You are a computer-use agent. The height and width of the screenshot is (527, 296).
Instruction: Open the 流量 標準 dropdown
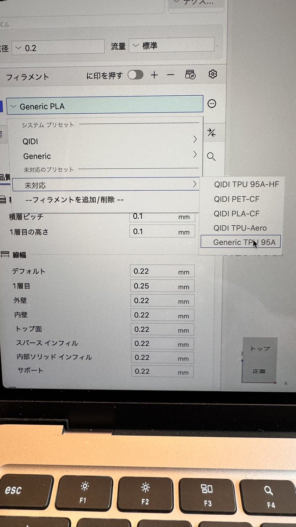click(x=172, y=46)
